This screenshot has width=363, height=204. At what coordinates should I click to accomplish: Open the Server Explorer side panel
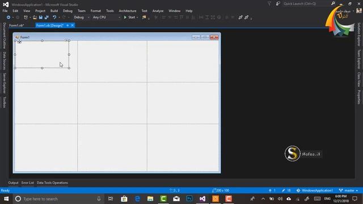[4, 83]
